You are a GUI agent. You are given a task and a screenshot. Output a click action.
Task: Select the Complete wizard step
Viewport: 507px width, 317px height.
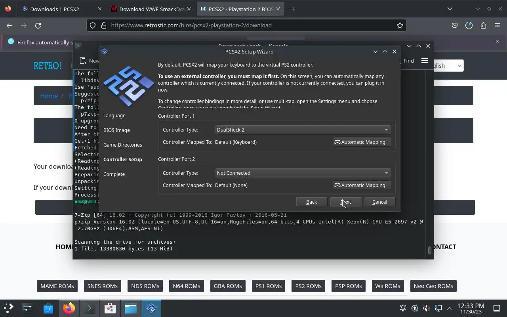pos(114,174)
